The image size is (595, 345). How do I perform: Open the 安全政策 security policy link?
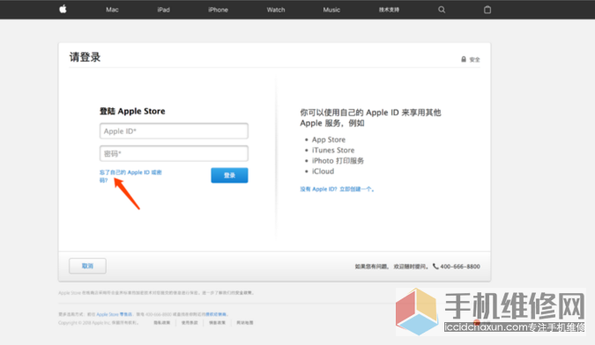244,293
